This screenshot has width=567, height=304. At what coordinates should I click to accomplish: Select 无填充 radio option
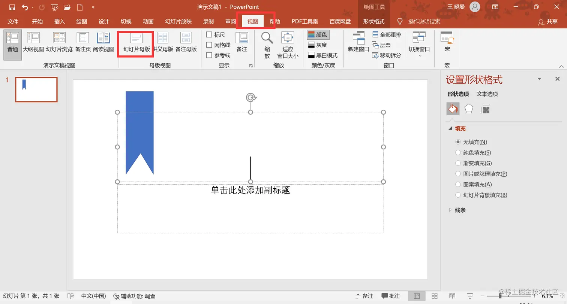(458, 142)
